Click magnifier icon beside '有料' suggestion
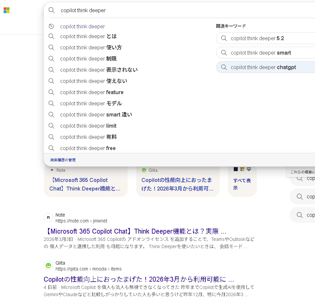Viewport: 315px width, 306px height. (51, 137)
